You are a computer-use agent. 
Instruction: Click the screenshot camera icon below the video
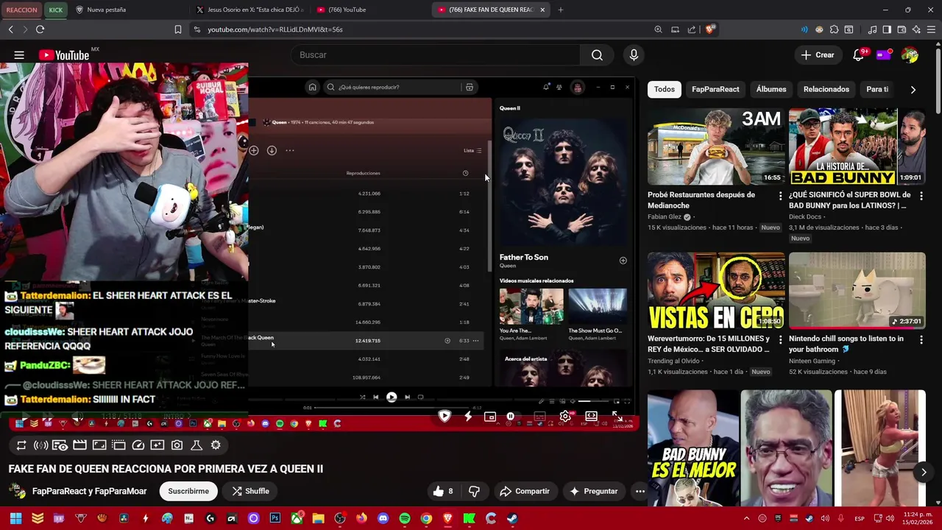coord(177,445)
